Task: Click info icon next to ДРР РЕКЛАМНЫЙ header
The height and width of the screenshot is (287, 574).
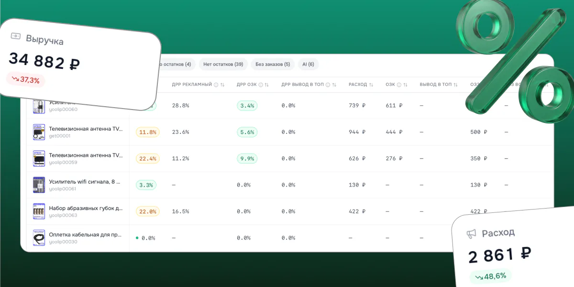Action: 216,85
